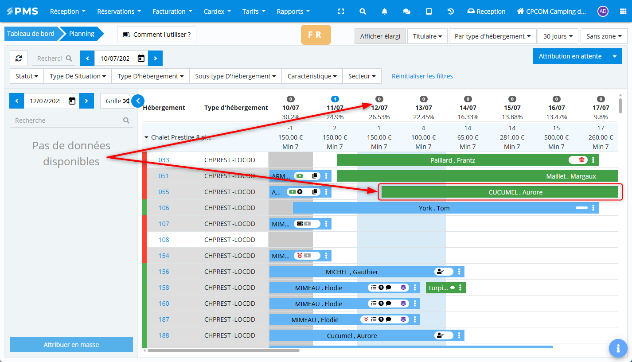The width and height of the screenshot is (632, 362).
Task: Click the CUCUMEL, Aurore green reservation bar
Action: 499,192
